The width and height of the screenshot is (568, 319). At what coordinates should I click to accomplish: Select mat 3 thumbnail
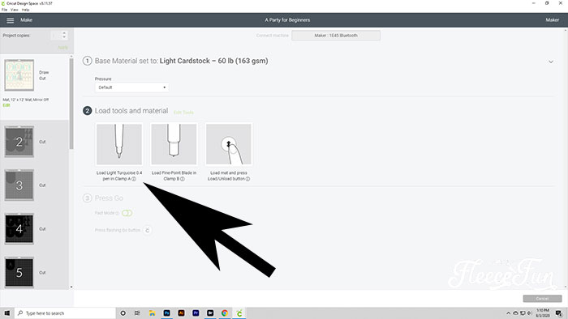(x=19, y=185)
